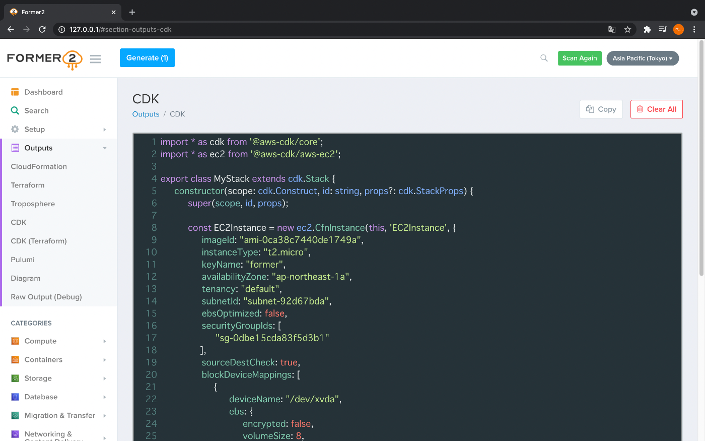This screenshot has height=441, width=705.
Task: Open the Diagram output page
Action: click(26, 278)
